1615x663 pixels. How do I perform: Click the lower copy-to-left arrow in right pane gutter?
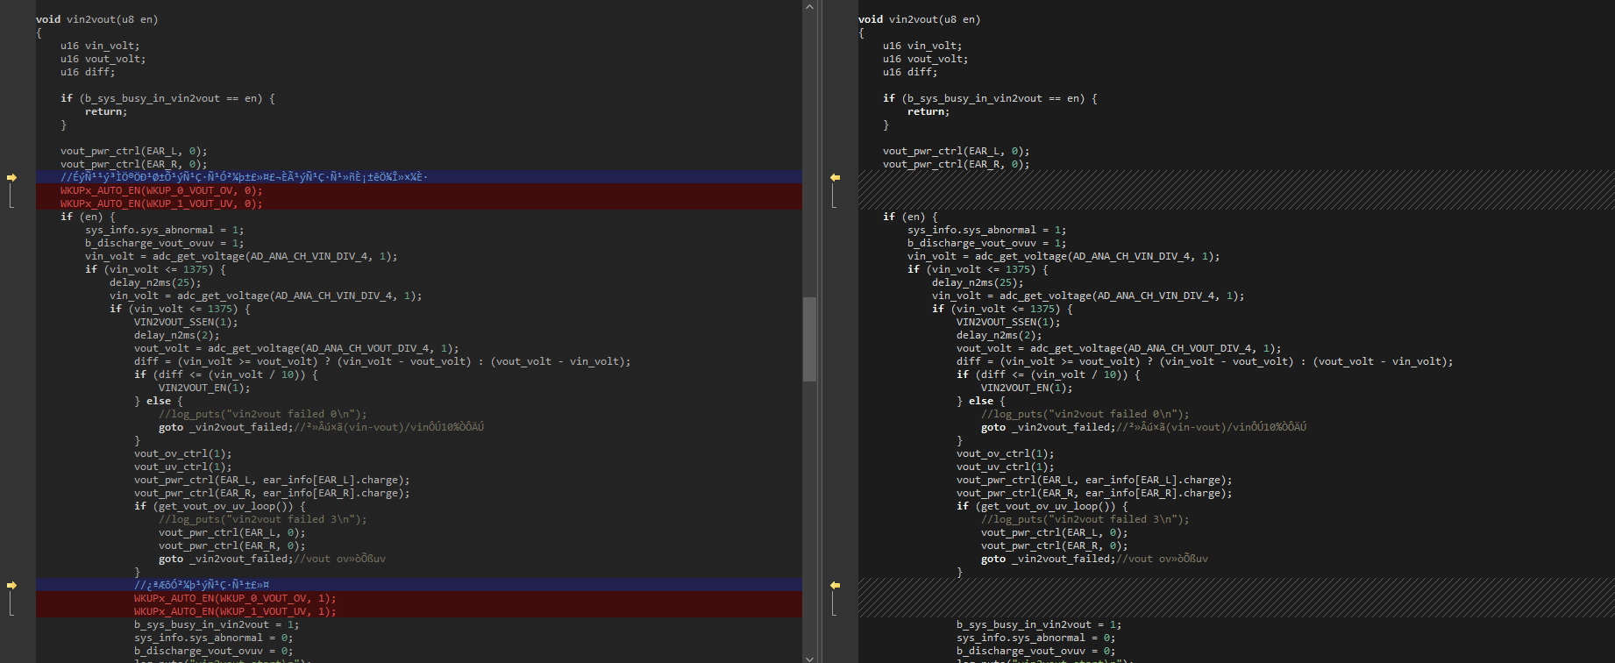click(835, 585)
